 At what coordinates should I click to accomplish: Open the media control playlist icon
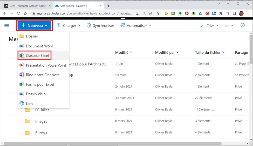228,13
